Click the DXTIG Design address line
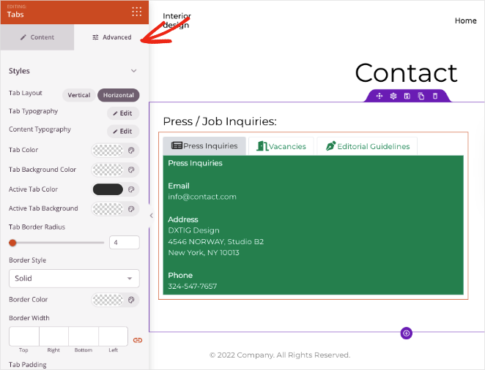 (x=193, y=230)
